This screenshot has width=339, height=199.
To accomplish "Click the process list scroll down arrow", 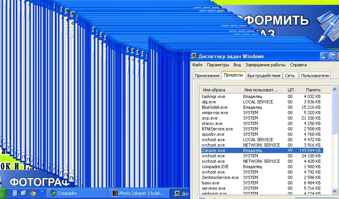I will 334,191.
